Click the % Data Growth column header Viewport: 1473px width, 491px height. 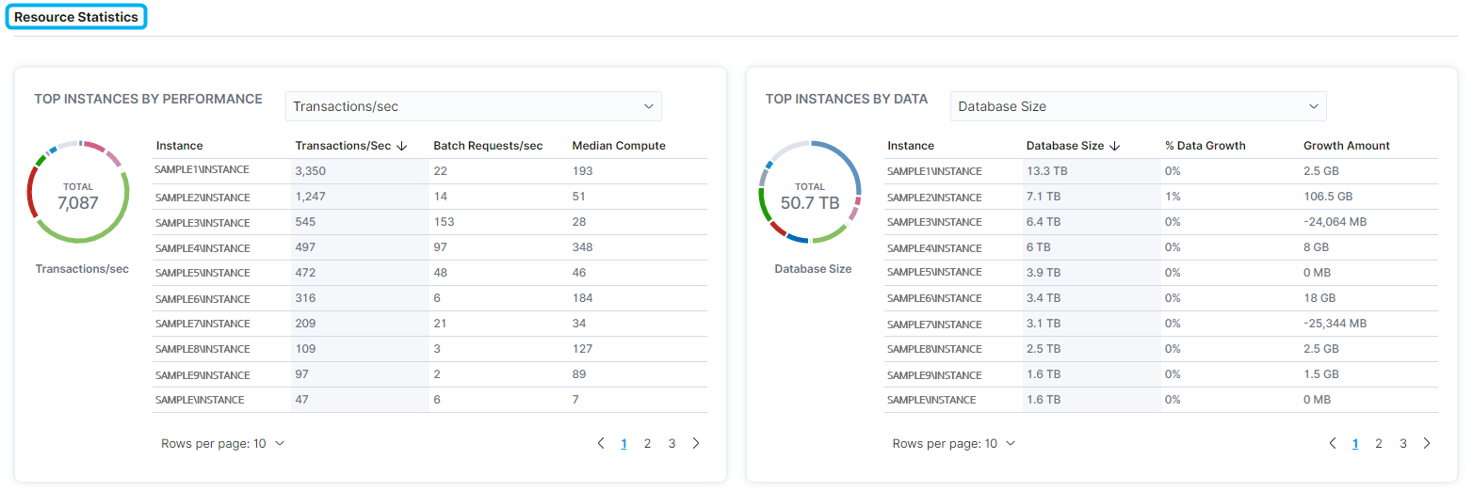click(1205, 146)
